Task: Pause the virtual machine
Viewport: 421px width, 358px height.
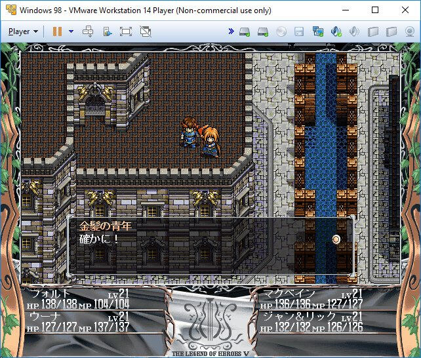Action: [57, 31]
